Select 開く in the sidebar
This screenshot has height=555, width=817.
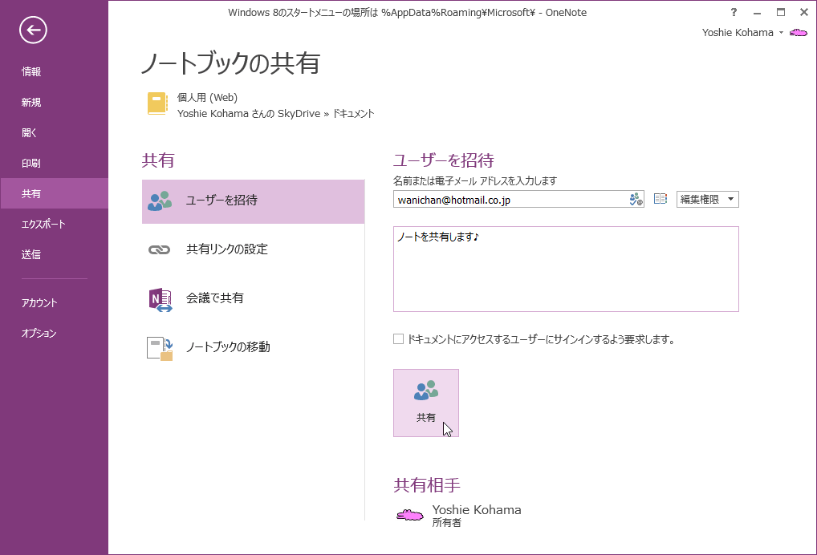tap(55, 133)
